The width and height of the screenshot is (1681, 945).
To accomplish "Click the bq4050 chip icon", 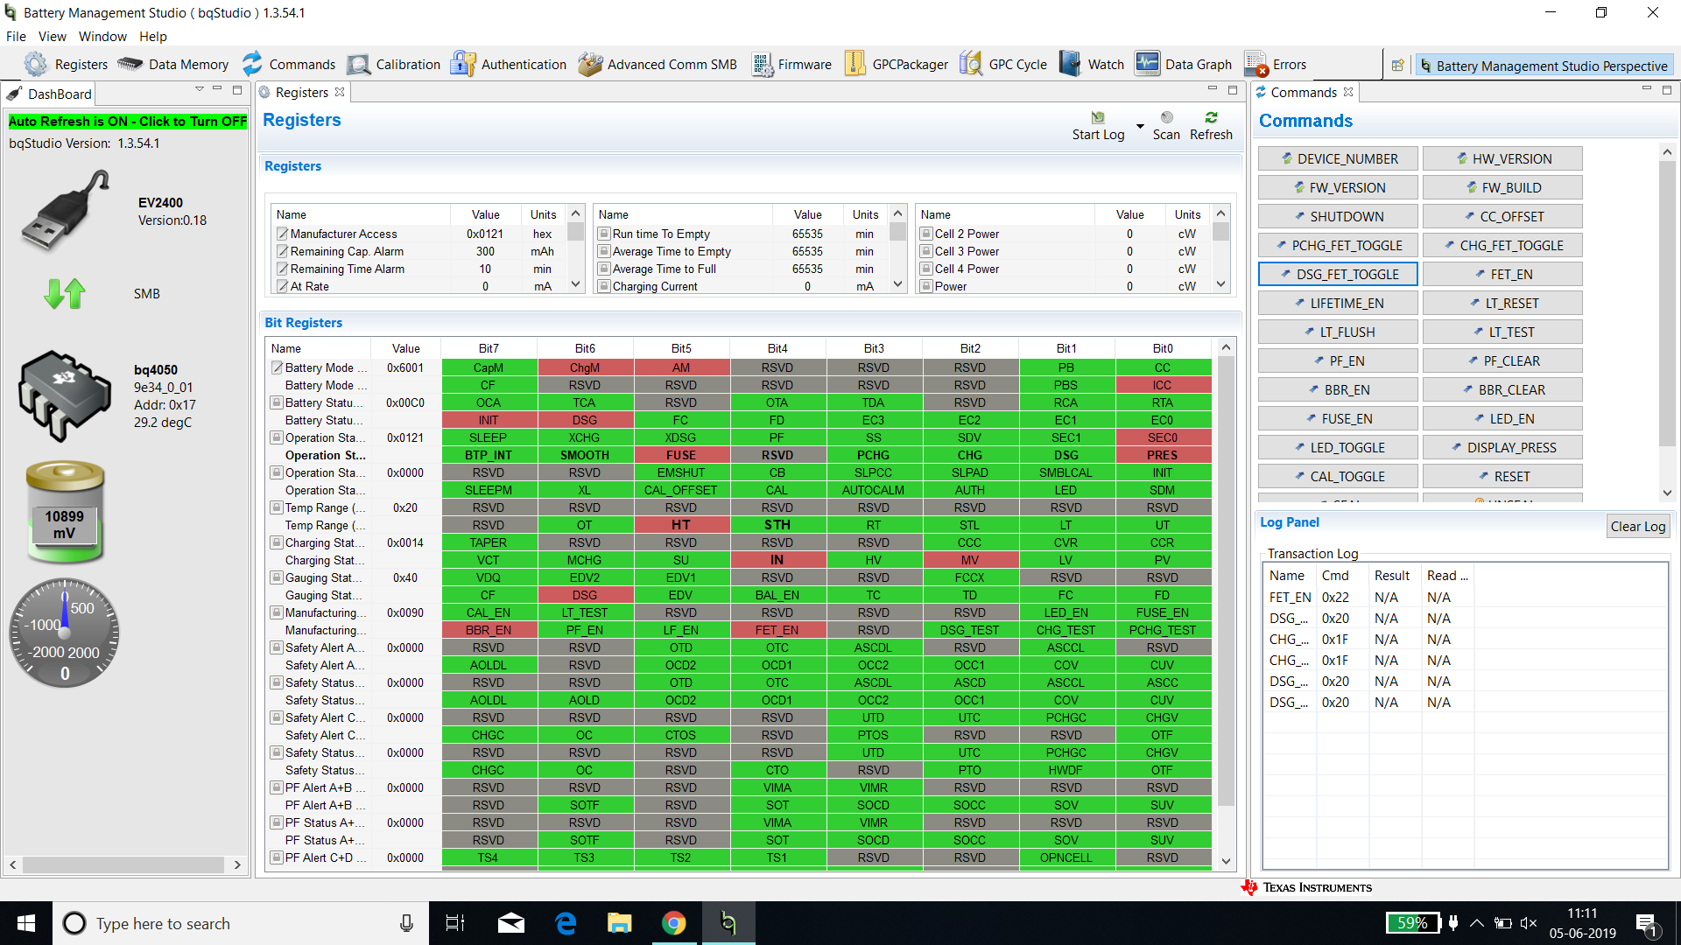I will (65, 395).
